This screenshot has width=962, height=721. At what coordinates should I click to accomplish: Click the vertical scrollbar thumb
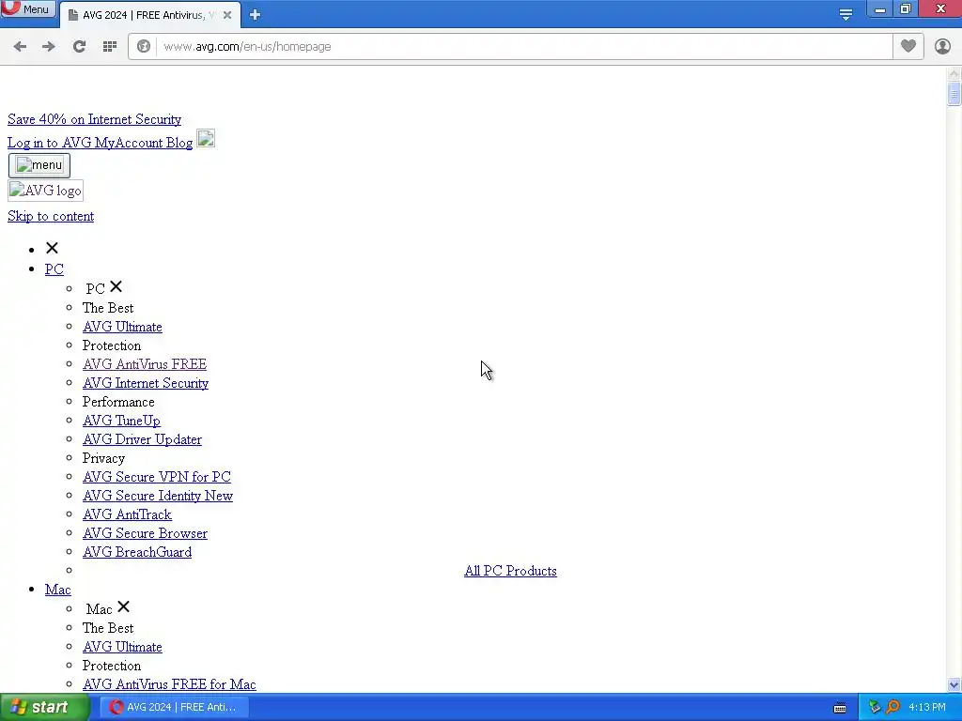coord(954,95)
